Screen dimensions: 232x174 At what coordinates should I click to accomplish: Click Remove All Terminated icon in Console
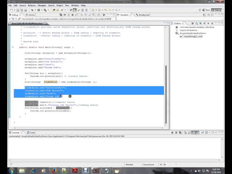click(x=180, y=133)
